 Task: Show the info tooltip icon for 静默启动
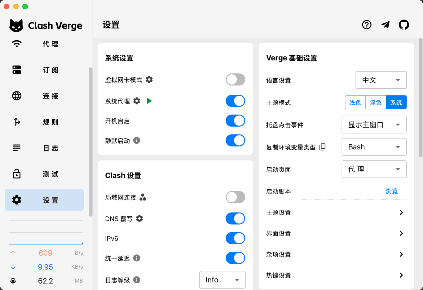click(x=137, y=140)
